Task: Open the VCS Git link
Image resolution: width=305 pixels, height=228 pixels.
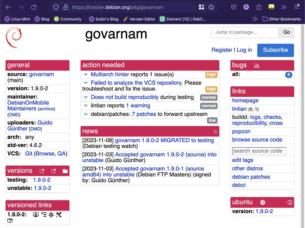Action: tap(29, 154)
